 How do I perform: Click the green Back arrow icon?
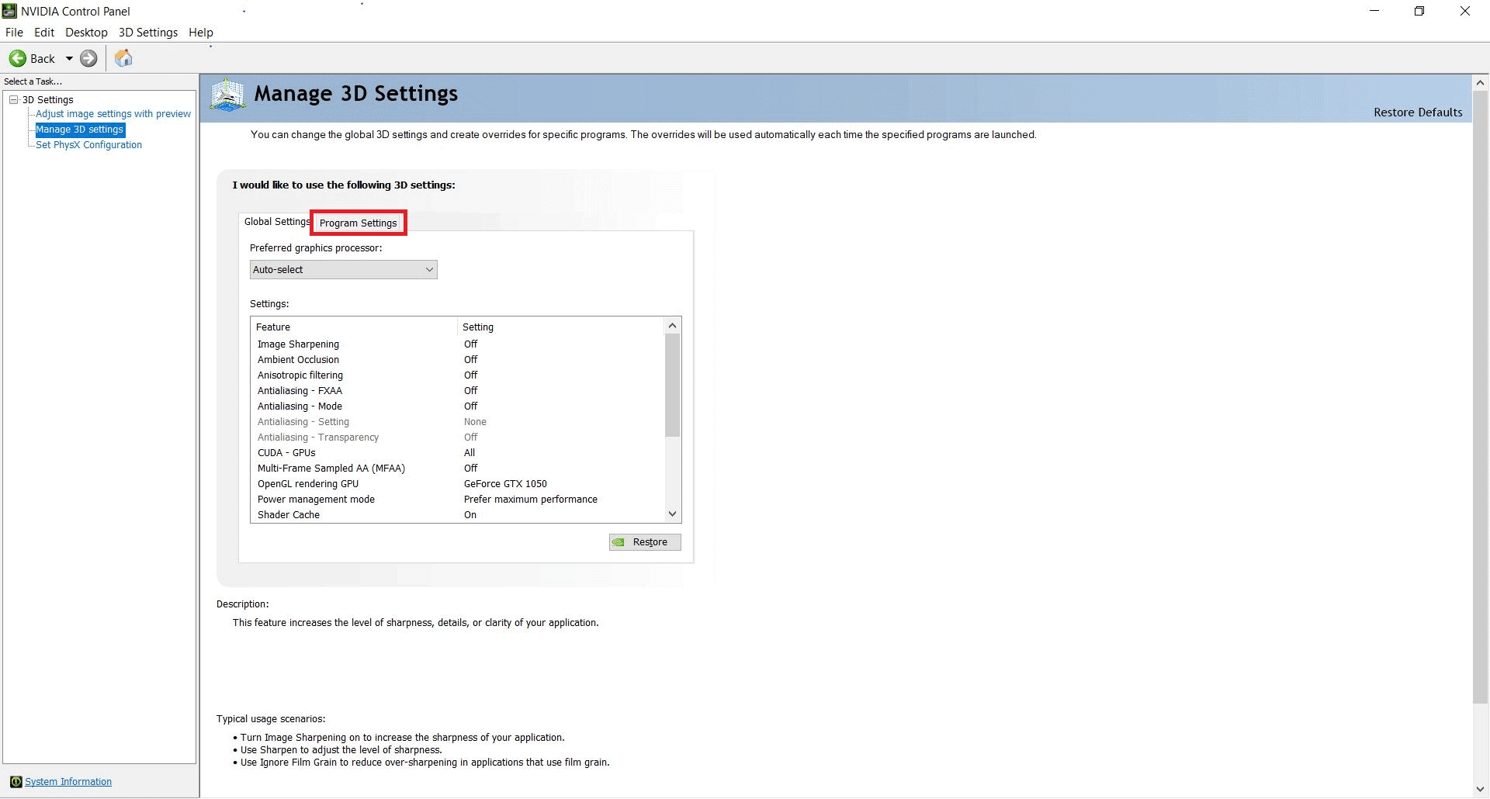coord(17,58)
